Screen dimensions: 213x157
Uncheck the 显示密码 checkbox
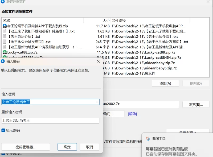point(3,130)
